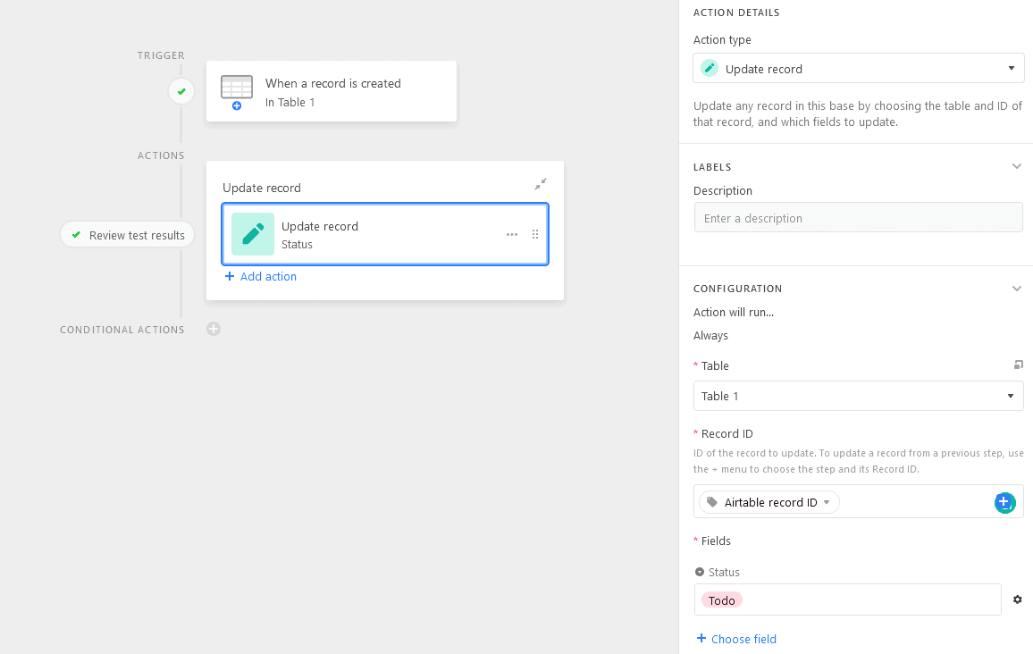Select the When a record is created trigger card
Screen dimensions: 1033x654
[x=332, y=91]
